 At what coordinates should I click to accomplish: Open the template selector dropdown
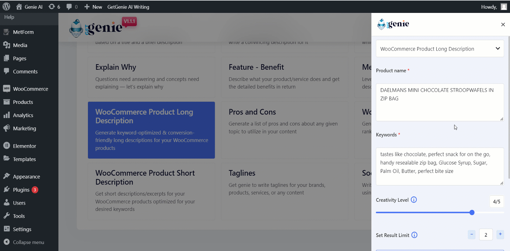pos(440,48)
